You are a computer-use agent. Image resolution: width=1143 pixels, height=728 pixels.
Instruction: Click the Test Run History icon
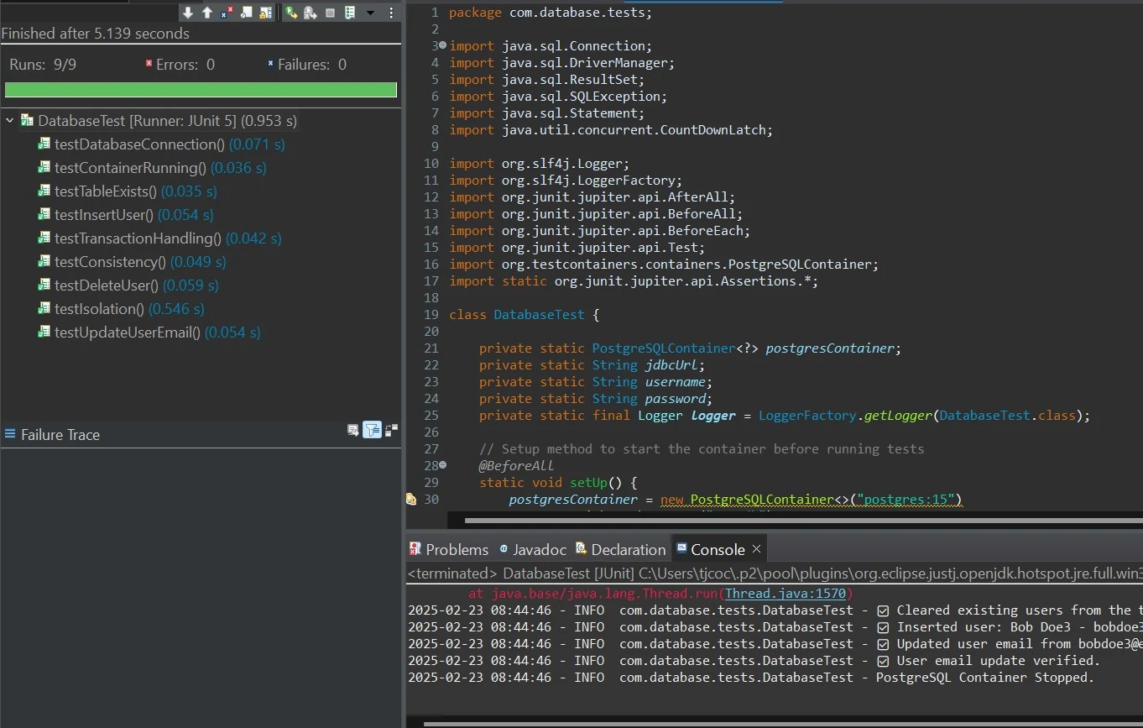[x=350, y=13]
